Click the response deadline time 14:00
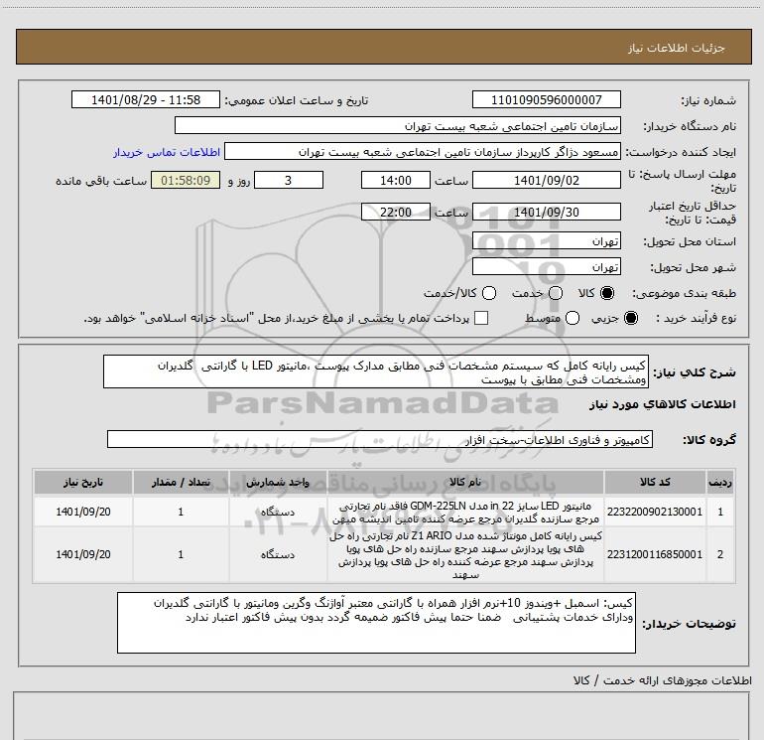The image size is (764, 740). point(396,180)
